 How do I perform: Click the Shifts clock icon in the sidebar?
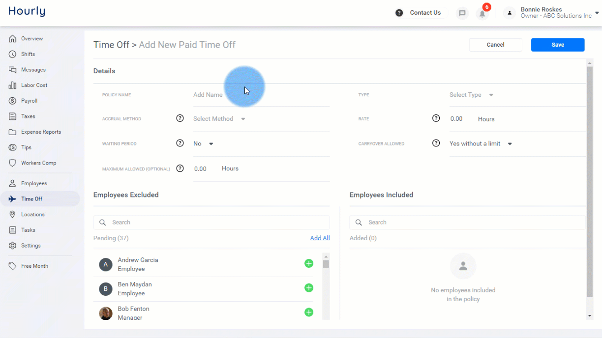[13, 54]
